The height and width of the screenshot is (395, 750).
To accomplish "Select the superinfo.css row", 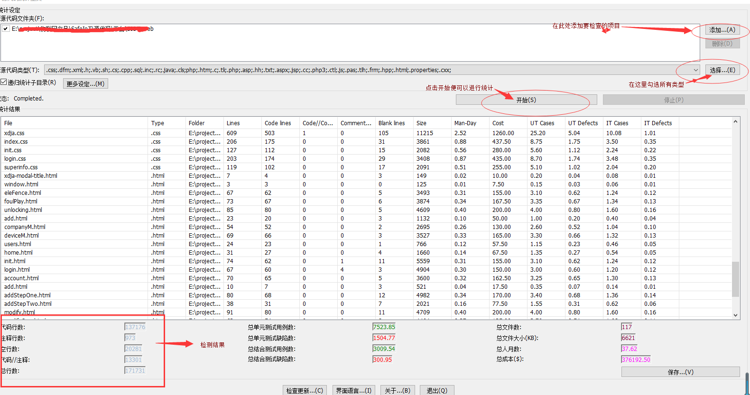I will 366,167.
